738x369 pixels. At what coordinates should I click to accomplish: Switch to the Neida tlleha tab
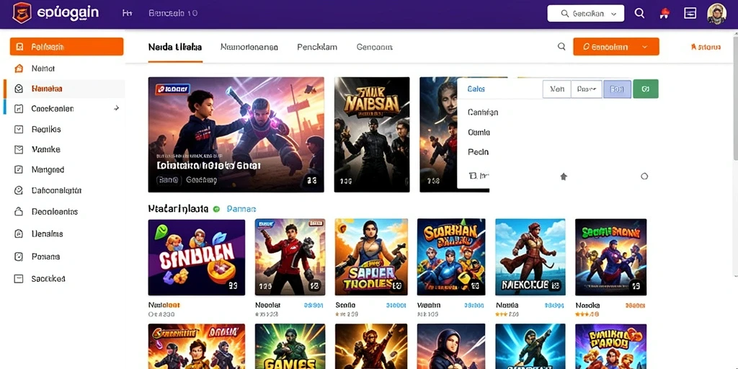(175, 47)
